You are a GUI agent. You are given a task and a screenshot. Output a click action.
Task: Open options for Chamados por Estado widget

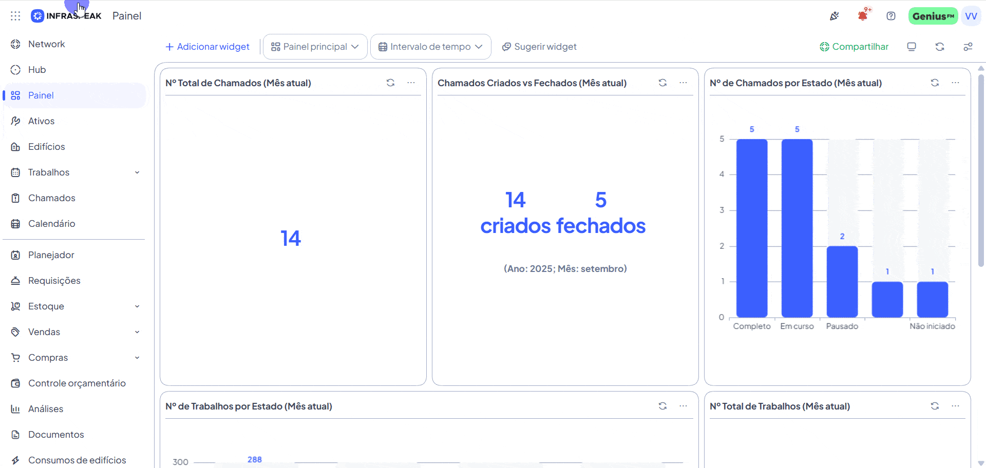(955, 83)
